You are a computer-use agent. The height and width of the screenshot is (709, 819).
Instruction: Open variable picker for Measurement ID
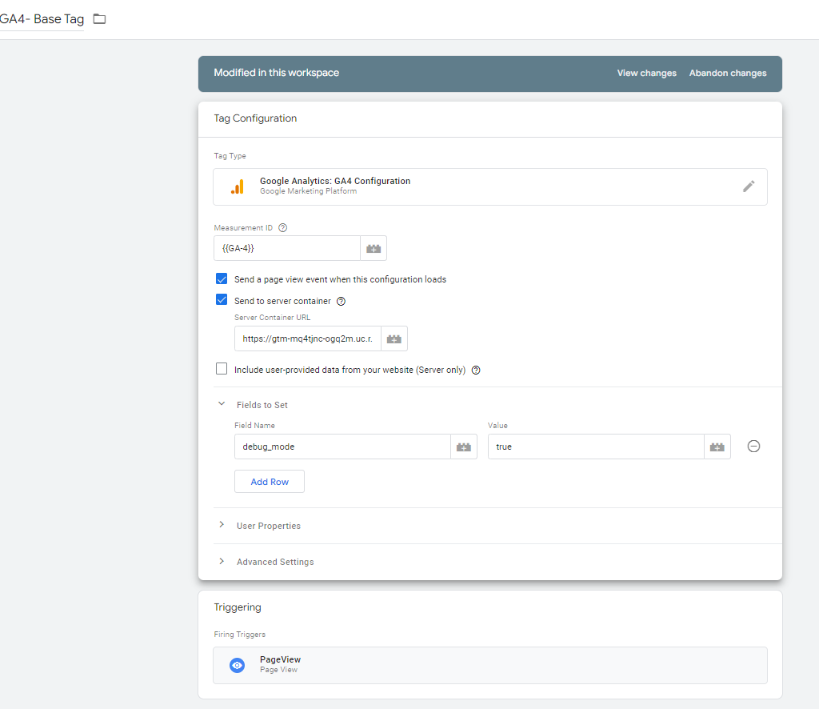coord(374,248)
